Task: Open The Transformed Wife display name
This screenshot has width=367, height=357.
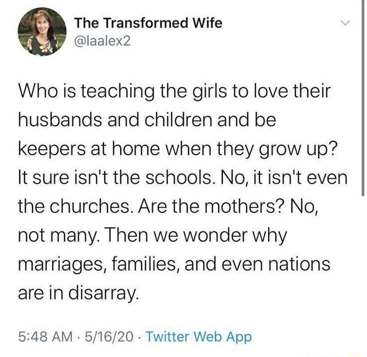Action: [148, 23]
